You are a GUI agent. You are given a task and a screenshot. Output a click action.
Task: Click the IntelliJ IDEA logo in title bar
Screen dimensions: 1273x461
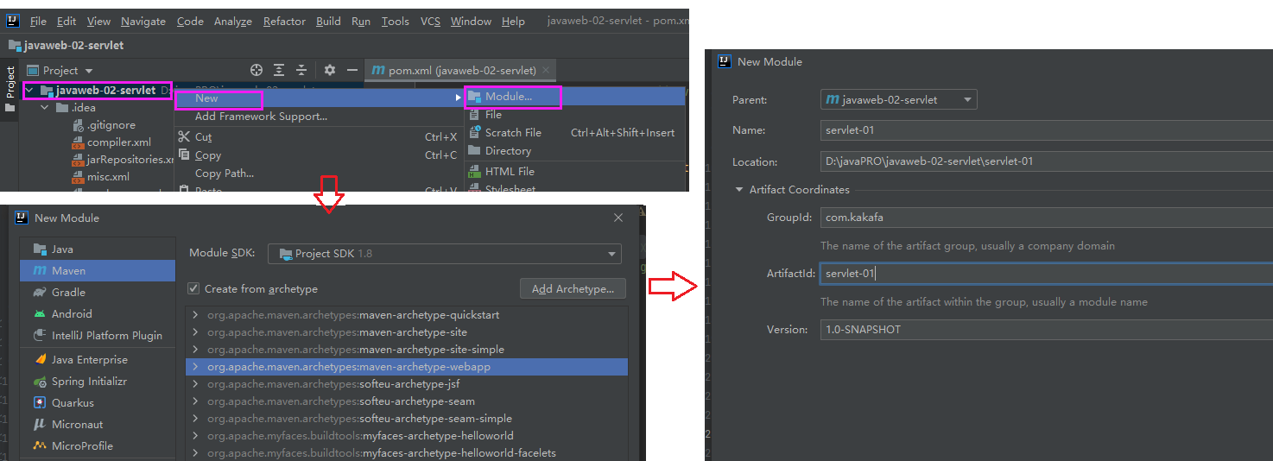[x=13, y=21]
